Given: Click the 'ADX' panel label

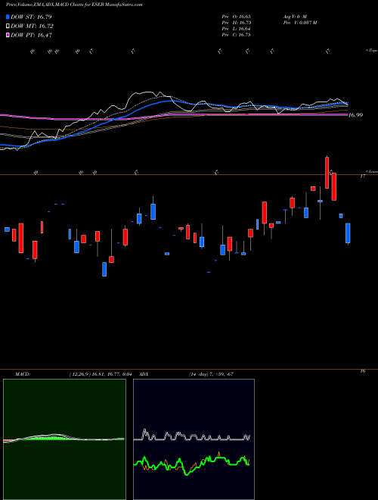Looking at the screenshot, I should pos(144,374).
